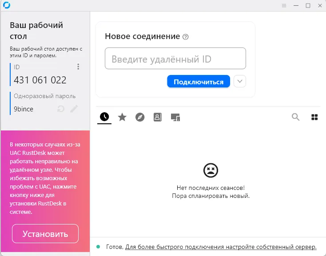
Task: Open the favorites star tab
Action: 122,117
